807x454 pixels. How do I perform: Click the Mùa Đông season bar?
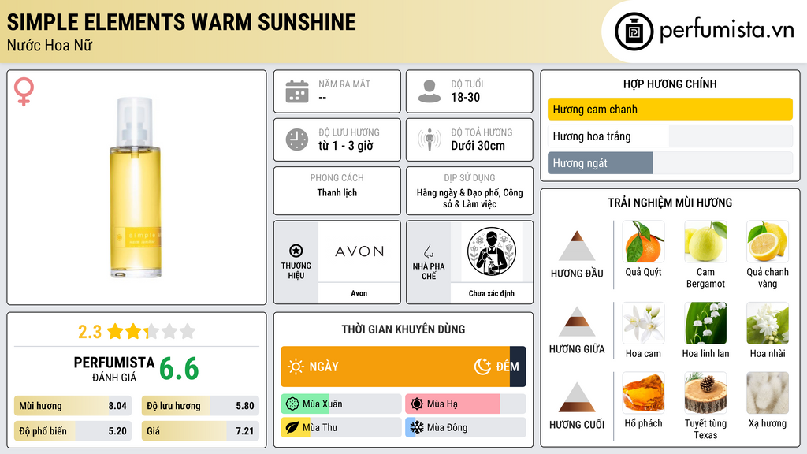coord(466,428)
